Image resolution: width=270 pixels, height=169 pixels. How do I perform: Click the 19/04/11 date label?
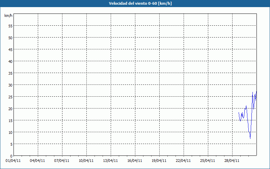click(x=159, y=161)
